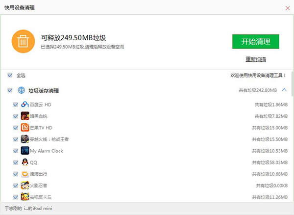
Task: Close the 快用设备清理 window
Action: point(288,8)
